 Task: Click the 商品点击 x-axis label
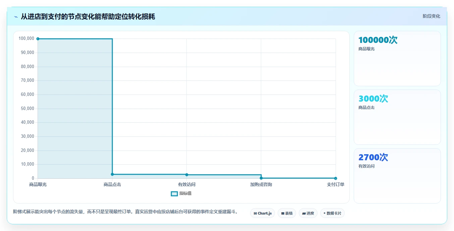(112, 184)
